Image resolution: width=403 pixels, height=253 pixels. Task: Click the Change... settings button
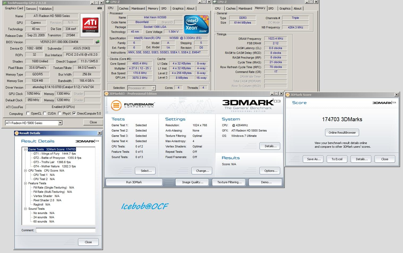[x=202, y=171]
